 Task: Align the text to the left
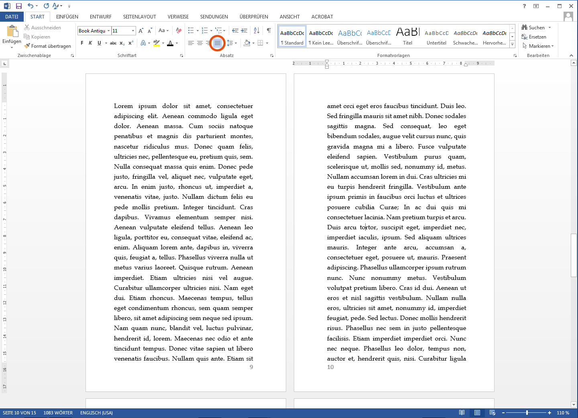[191, 43]
